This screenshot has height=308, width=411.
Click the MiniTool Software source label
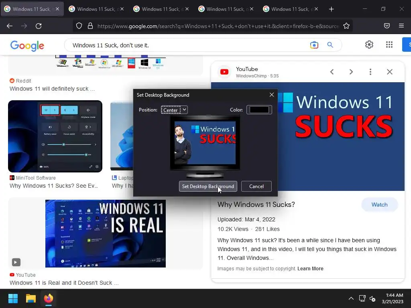(33, 178)
